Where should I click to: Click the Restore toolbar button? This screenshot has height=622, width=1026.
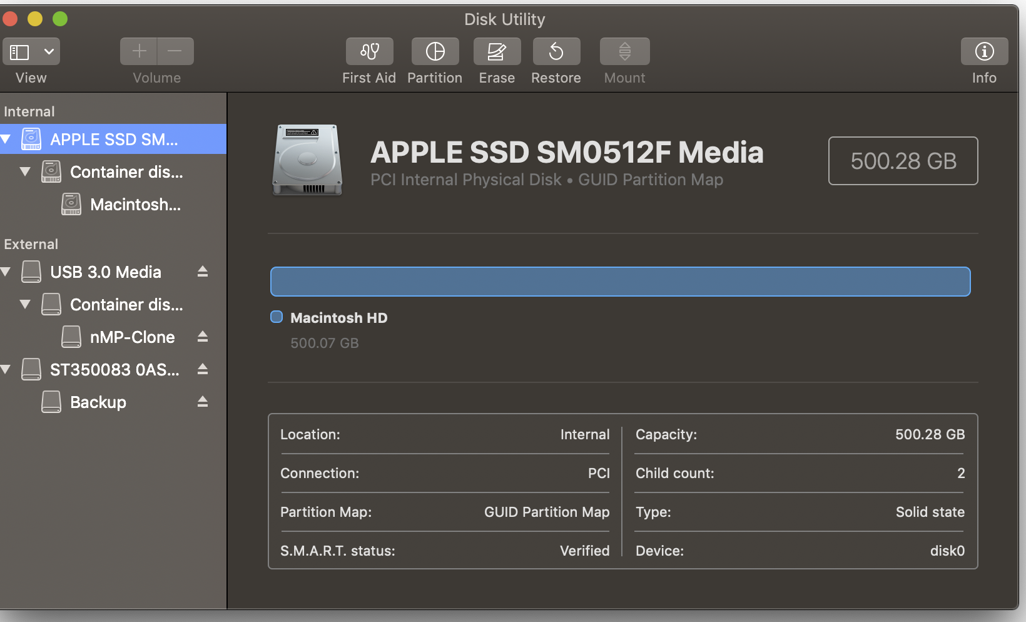tap(556, 51)
